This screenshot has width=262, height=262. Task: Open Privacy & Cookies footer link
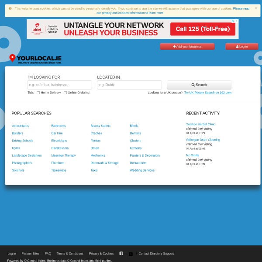tap(101, 253)
